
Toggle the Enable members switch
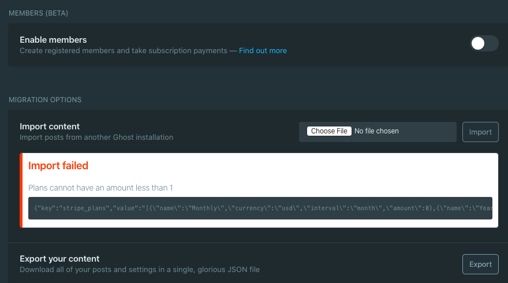pyautogui.click(x=484, y=43)
